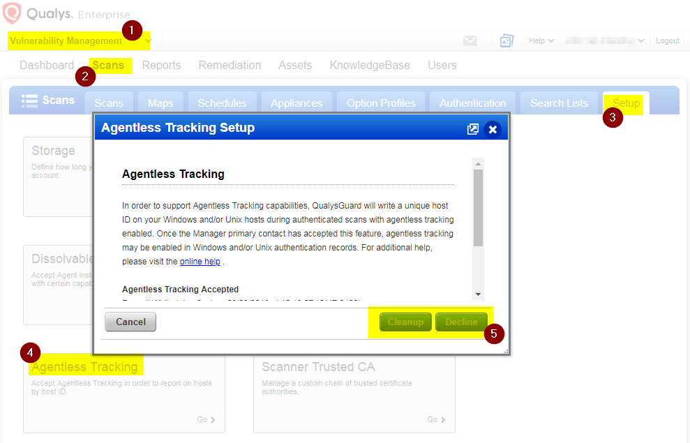Pop out the Agentless Tracking Setup dialog
690x443 pixels.
472,129
